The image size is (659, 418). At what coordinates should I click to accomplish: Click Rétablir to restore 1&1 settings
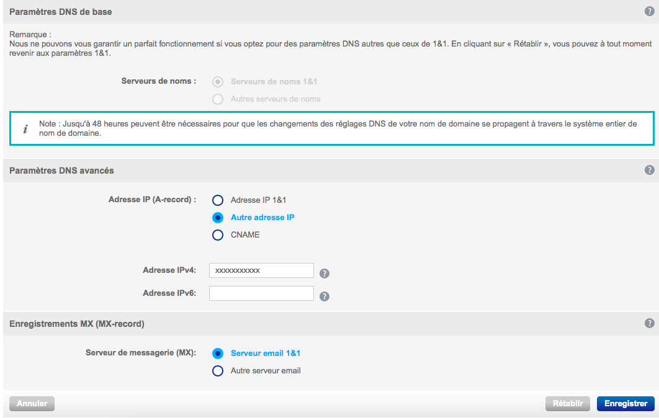coord(567,404)
